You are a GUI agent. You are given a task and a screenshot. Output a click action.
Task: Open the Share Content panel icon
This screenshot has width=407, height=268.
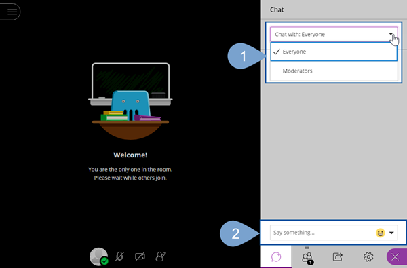[337, 257]
